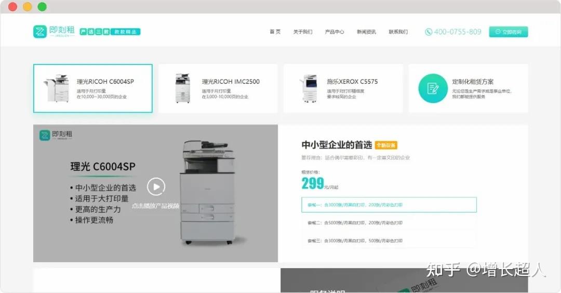Screen dimensions: 561x293
Task: Select the 施乐XEROX C5575 product card
Action: tap(343, 88)
